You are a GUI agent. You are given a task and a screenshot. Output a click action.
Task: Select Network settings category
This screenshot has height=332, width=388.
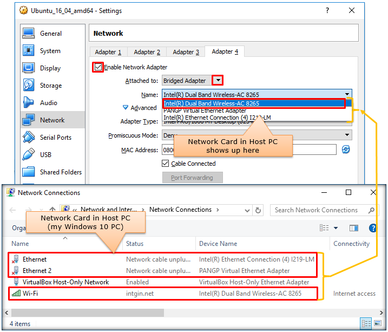coord(52,120)
